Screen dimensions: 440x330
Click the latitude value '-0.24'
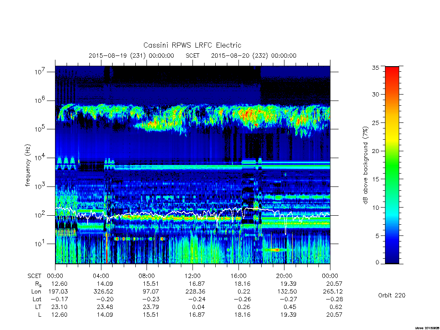pyautogui.click(x=197, y=299)
